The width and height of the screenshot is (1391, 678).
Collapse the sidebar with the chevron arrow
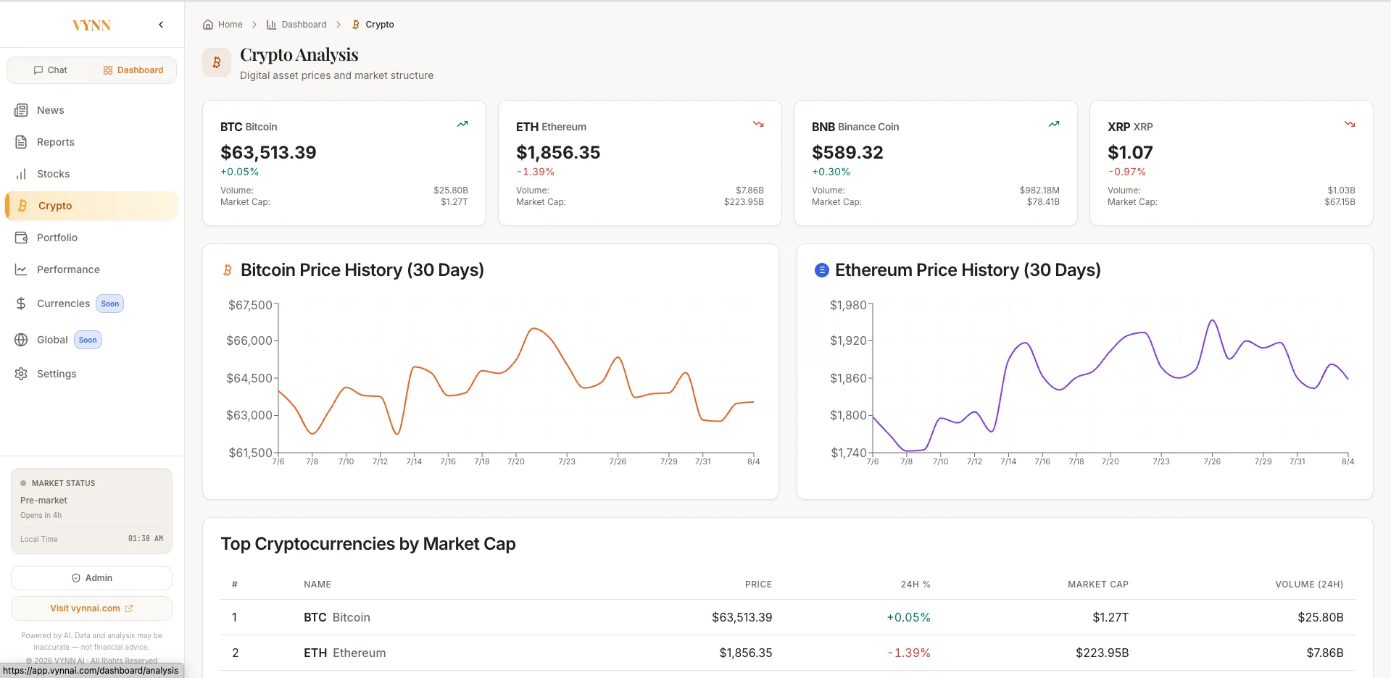point(161,25)
